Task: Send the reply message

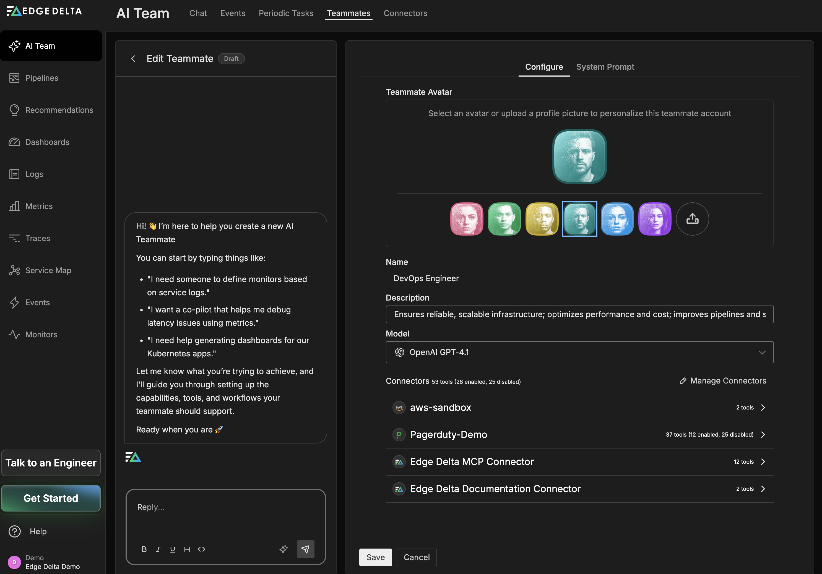Action: [x=305, y=549]
